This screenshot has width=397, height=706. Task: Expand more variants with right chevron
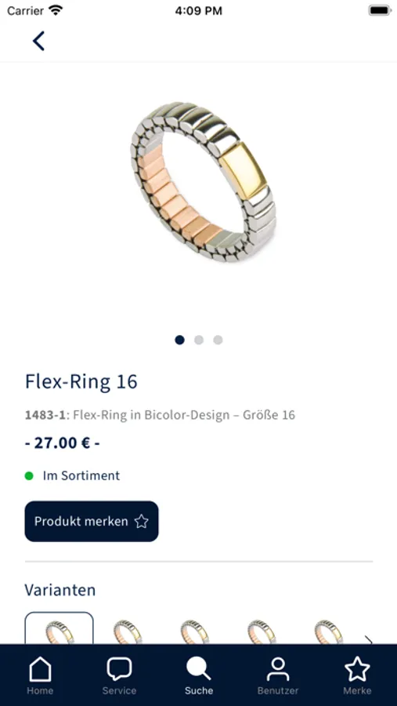click(369, 639)
